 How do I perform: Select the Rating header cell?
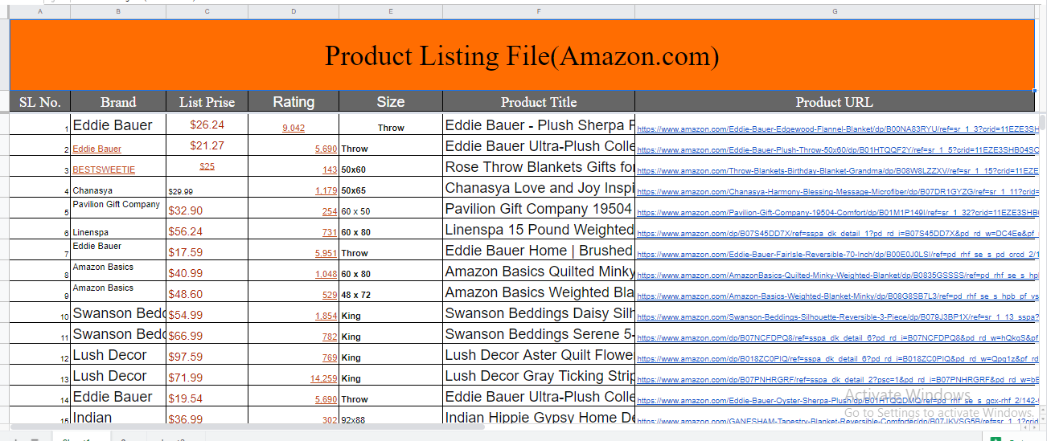(294, 102)
